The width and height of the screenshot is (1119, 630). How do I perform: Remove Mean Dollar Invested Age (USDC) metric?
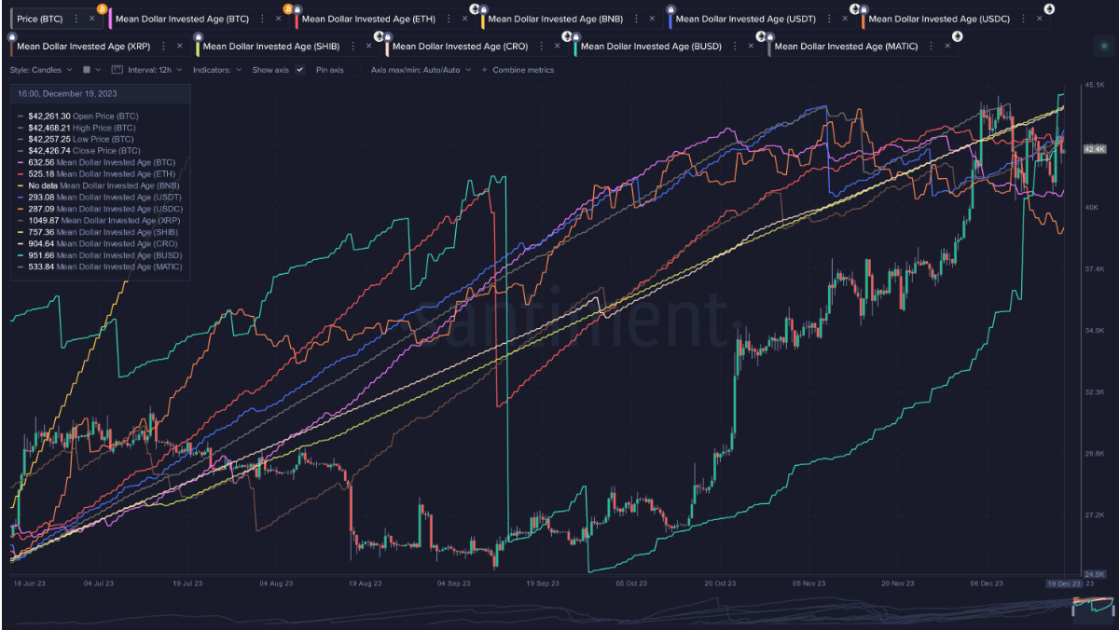1040,19
